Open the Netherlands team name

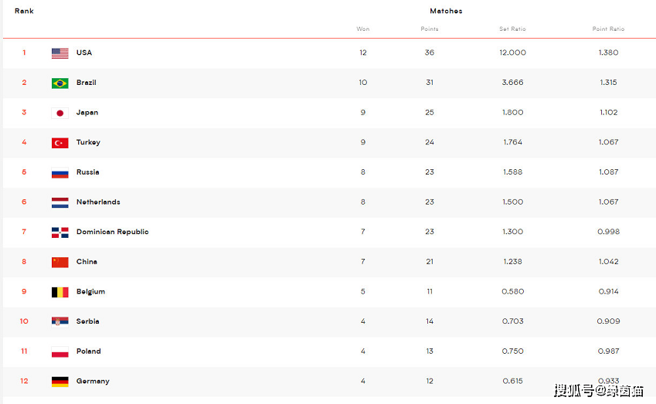click(98, 202)
